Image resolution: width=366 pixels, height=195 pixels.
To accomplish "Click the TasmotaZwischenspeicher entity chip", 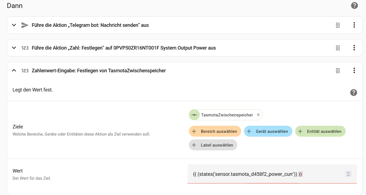I will click(x=226, y=115).
